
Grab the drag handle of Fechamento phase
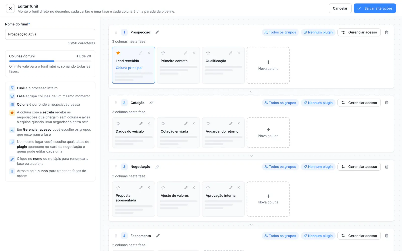click(116, 236)
